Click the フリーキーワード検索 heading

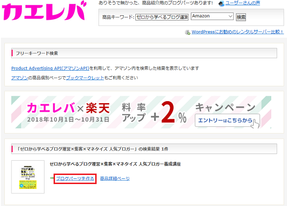pyautogui.click(x=37, y=53)
